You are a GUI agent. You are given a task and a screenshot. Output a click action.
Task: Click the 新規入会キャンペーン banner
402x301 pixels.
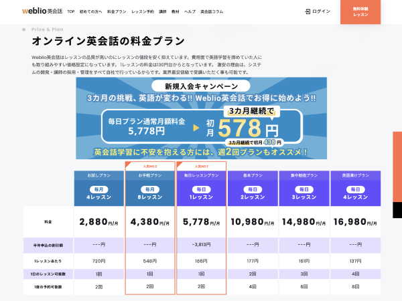[x=201, y=118]
